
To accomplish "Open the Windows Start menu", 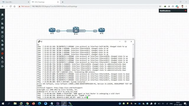I will [3, 103].
